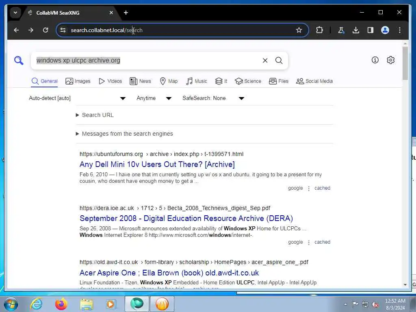Expand Messages from the search engines

coord(124,134)
